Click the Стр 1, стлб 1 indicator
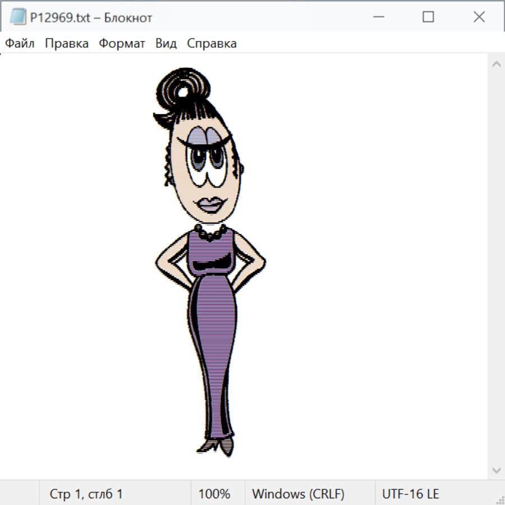Image resolution: width=505 pixels, height=505 pixels. 86,494
